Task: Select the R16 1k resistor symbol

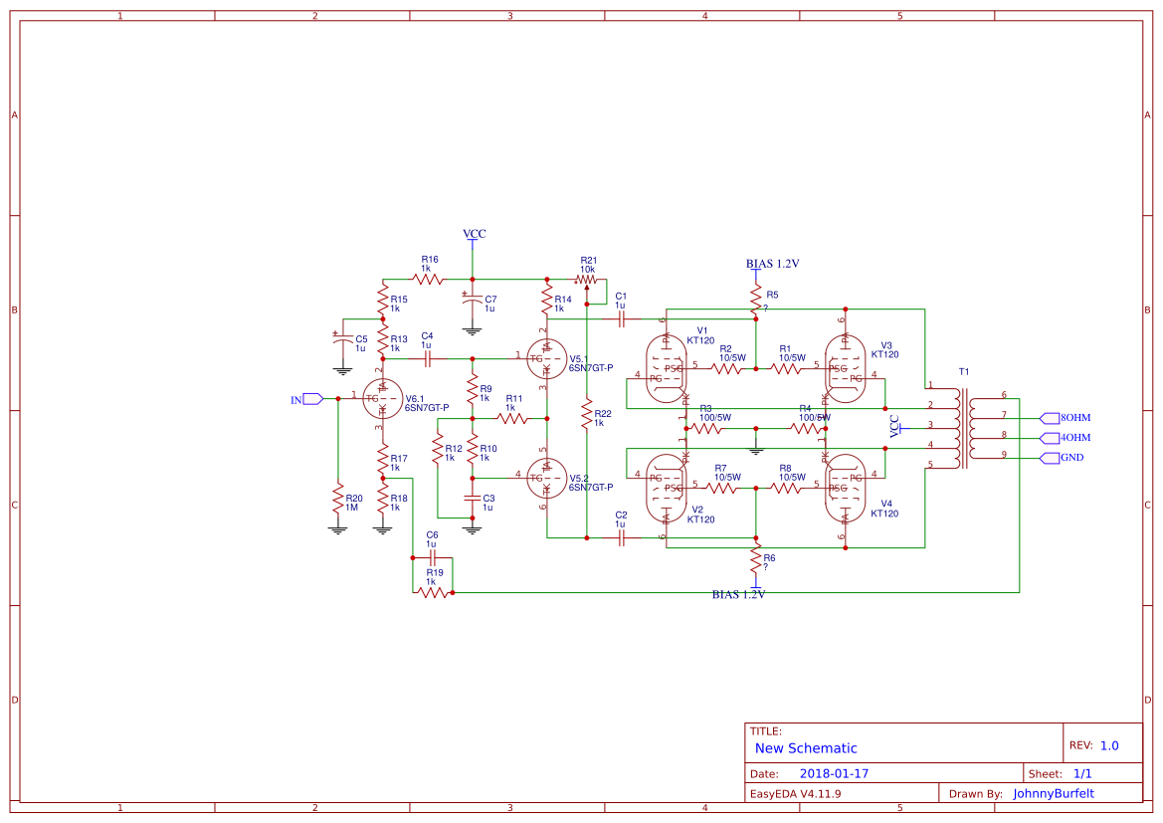Action: click(428, 280)
